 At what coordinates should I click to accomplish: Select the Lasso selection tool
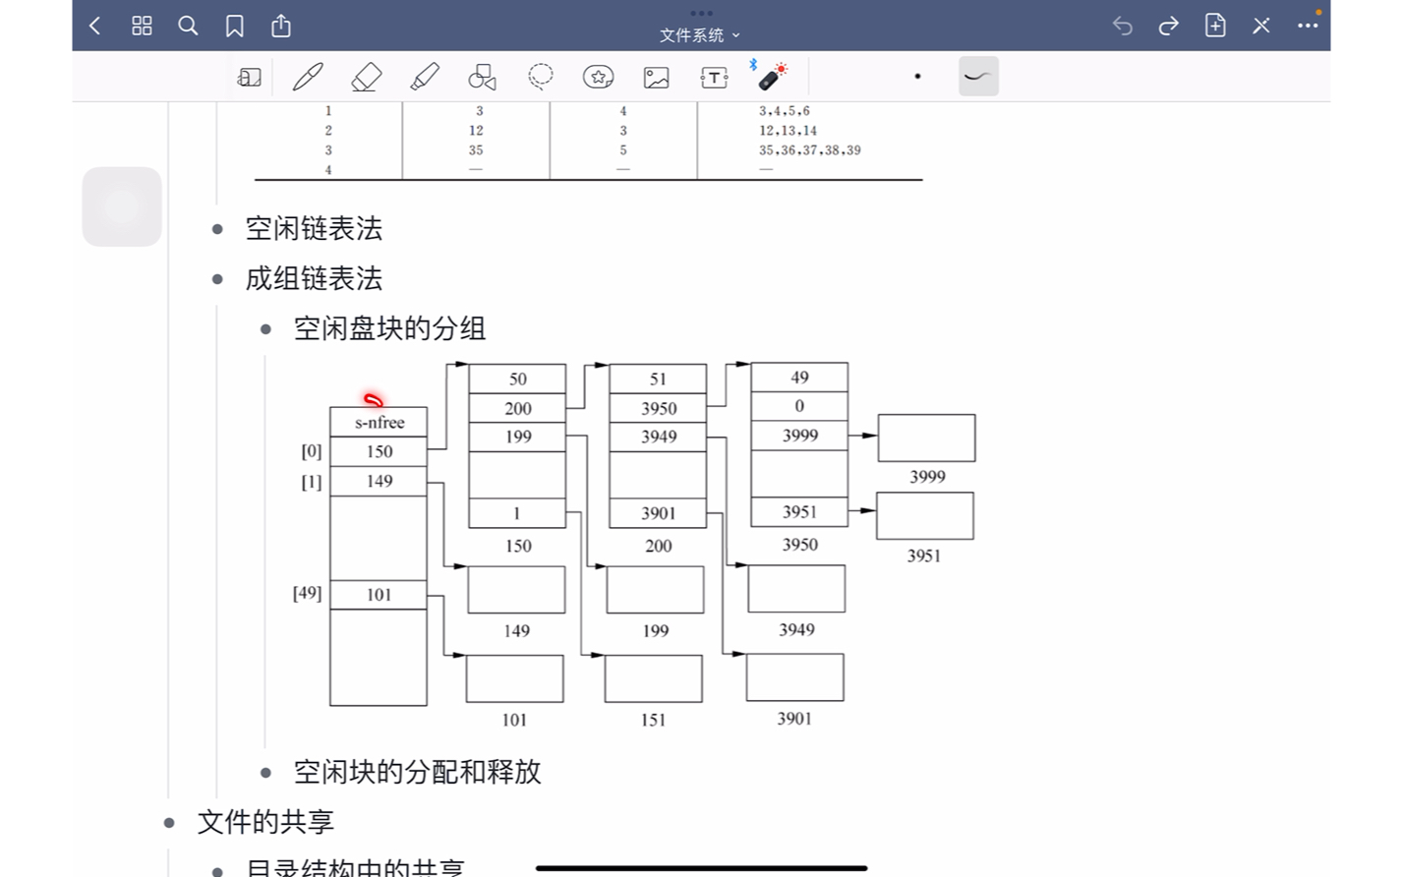[x=539, y=76]
